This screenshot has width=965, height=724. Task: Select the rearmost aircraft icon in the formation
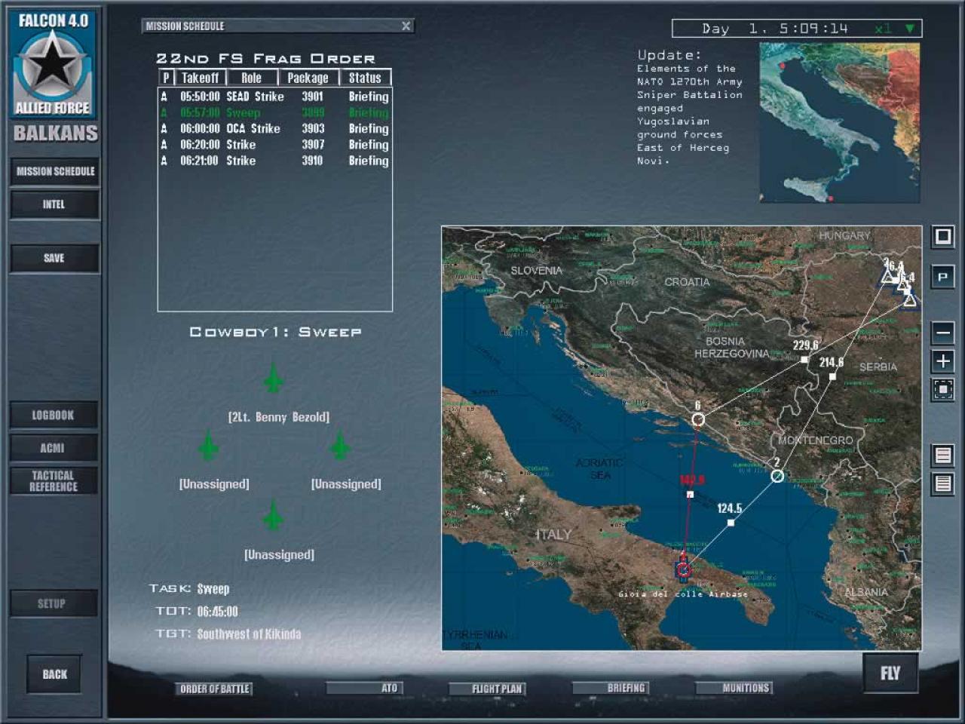coord(273,516)
